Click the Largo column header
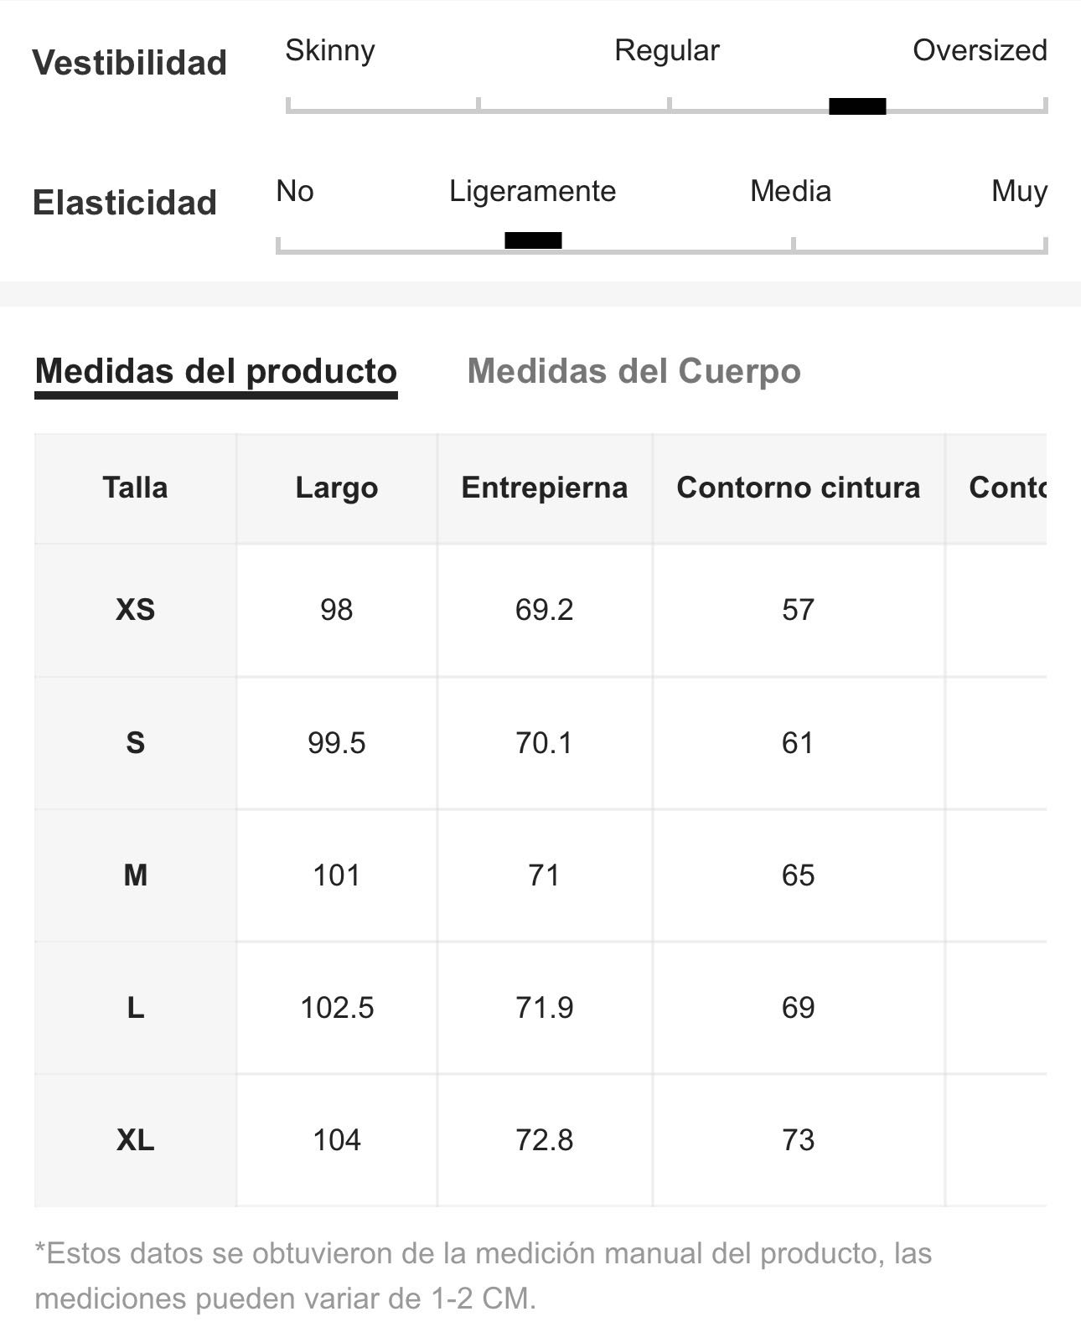Image resolution: width=1081 pixels, height=1327 pixels. (337, 488)
